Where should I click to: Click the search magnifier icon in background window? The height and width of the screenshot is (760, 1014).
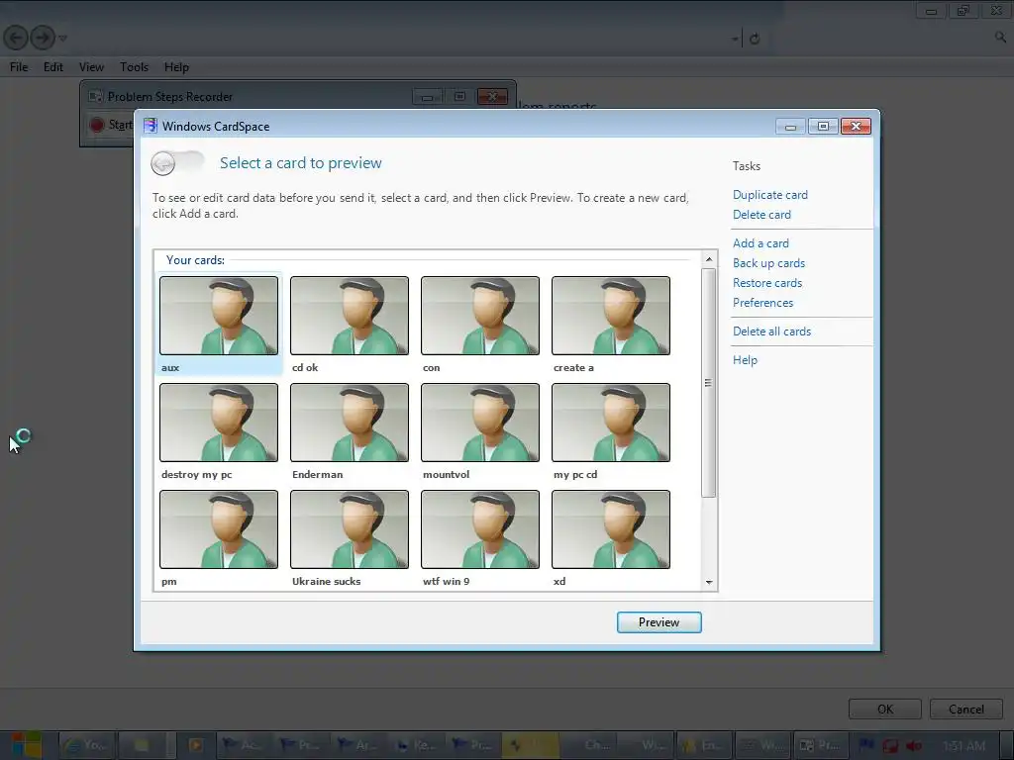[1000, 38]
